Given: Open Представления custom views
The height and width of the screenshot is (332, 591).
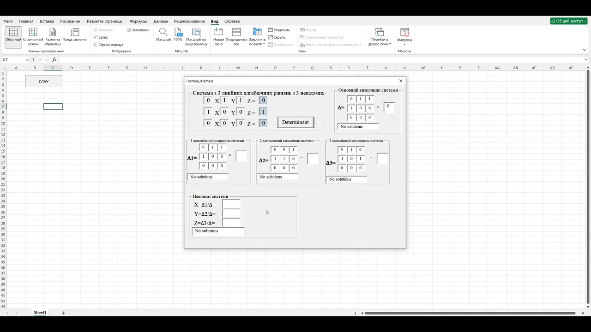Looking at the screenshot, I should [x=75, y=35].
